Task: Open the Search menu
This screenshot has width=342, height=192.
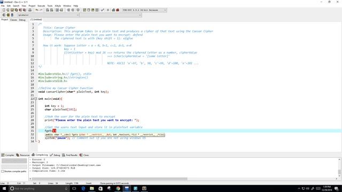Action: [16, 6]
